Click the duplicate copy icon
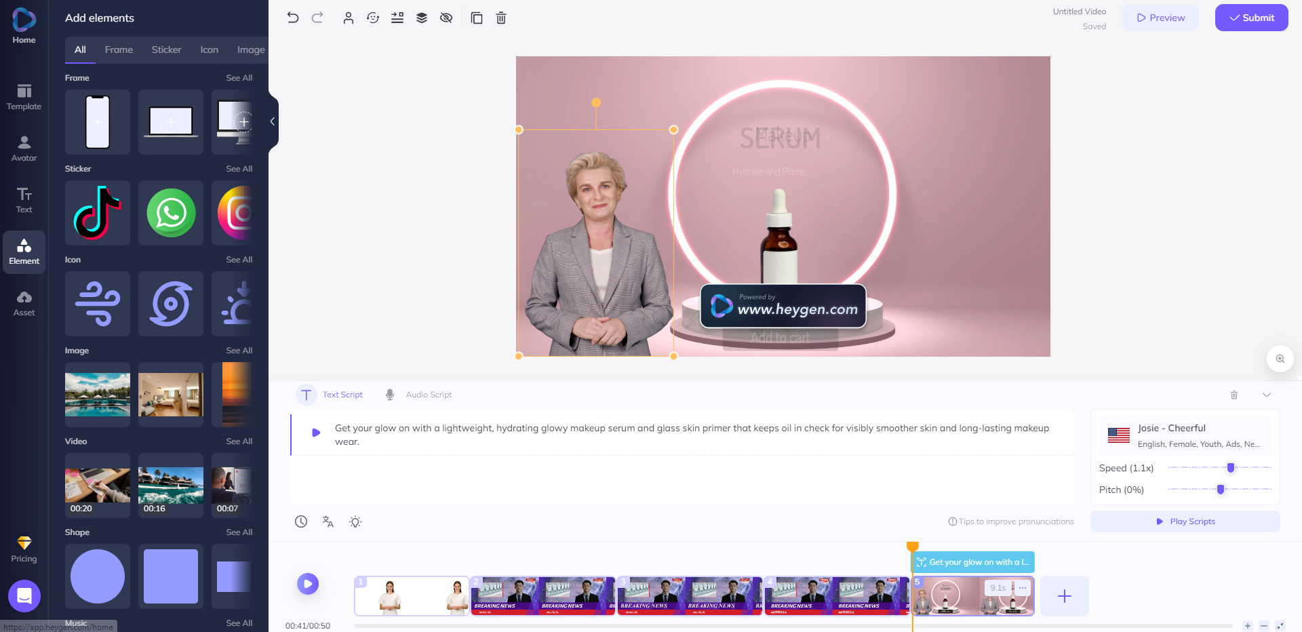This screenshot has height=632, width=1302. click(477, 18)
